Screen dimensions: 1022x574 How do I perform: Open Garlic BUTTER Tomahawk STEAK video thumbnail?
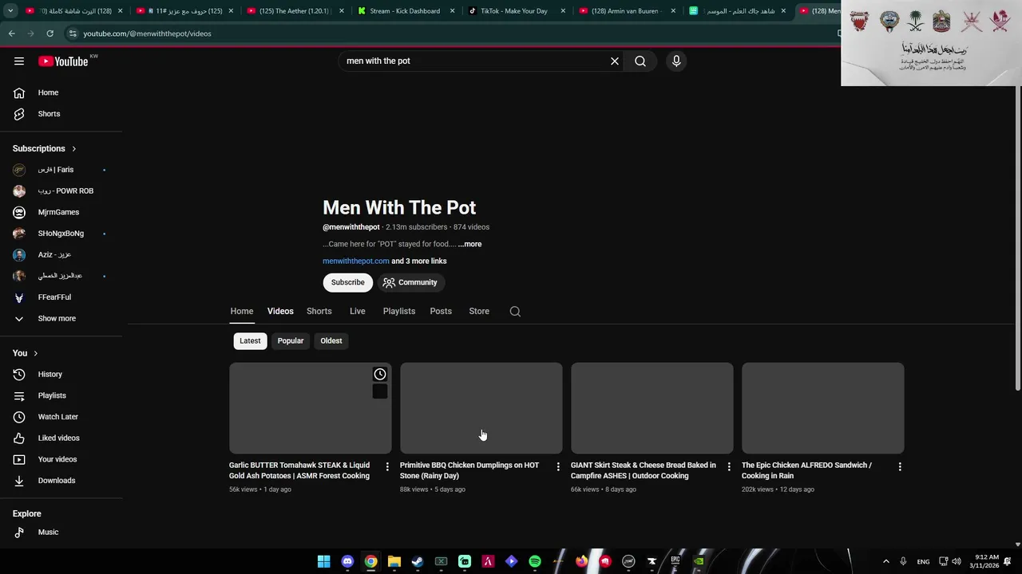311,408
